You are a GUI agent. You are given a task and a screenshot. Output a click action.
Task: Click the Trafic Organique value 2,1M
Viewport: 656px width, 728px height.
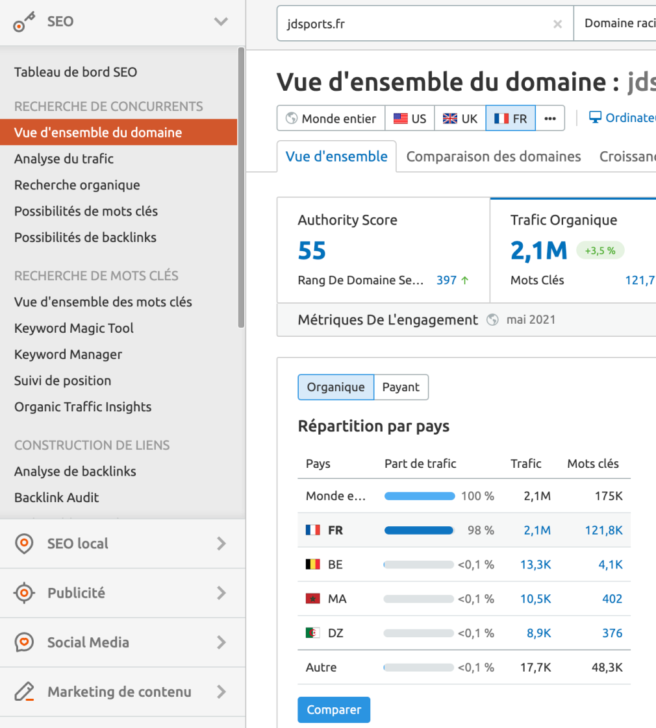click(539, 250)
